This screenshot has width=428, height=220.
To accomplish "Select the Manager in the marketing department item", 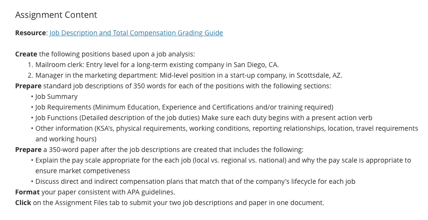I will (x=189, y=75).
